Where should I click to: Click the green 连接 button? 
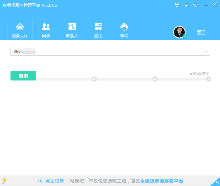[x=23, y=76]
